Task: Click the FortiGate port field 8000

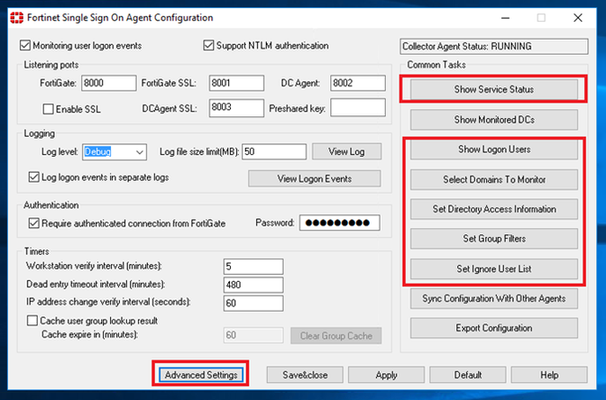Action: [x=108, y=83]
